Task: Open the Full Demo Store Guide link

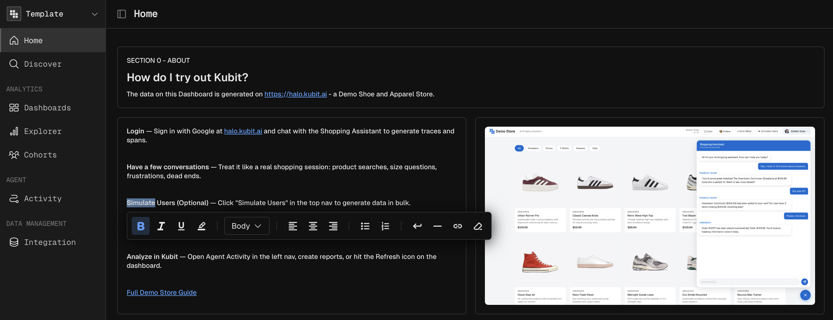Action: tap(162, 293)
